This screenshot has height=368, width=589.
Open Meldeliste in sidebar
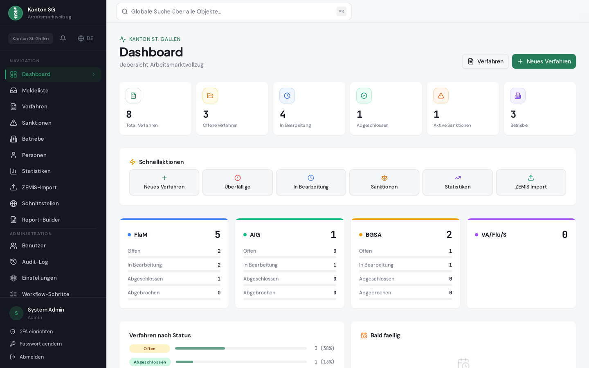(53, 90)
